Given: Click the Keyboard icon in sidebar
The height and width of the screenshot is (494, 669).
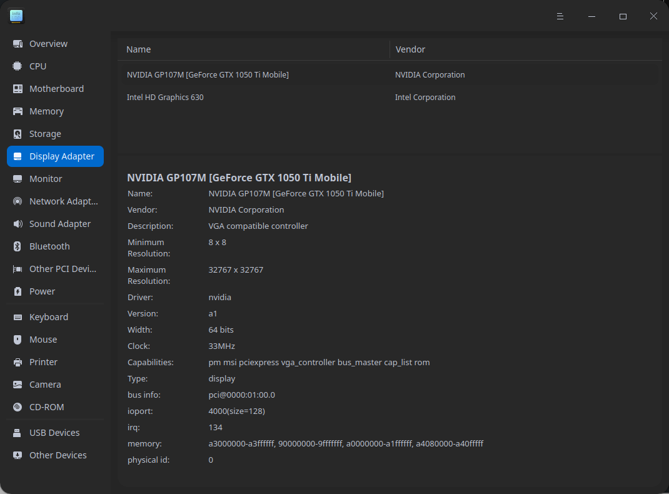Looking at the screenshot, I should [18, 318].
